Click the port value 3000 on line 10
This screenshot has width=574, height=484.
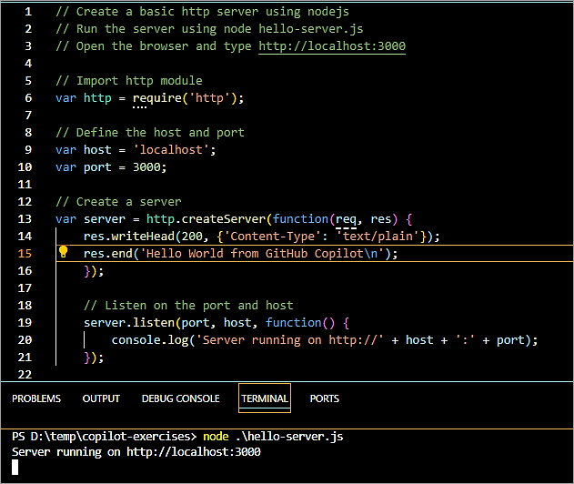point(146,167)
